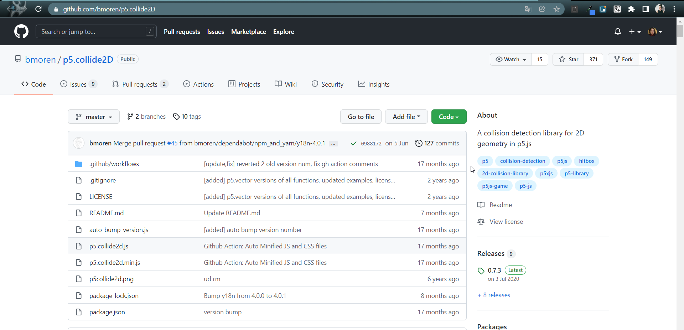This screenshot has height=330, width=684.
Task: Expand the green Code dropdown
Action: (449, 117)
